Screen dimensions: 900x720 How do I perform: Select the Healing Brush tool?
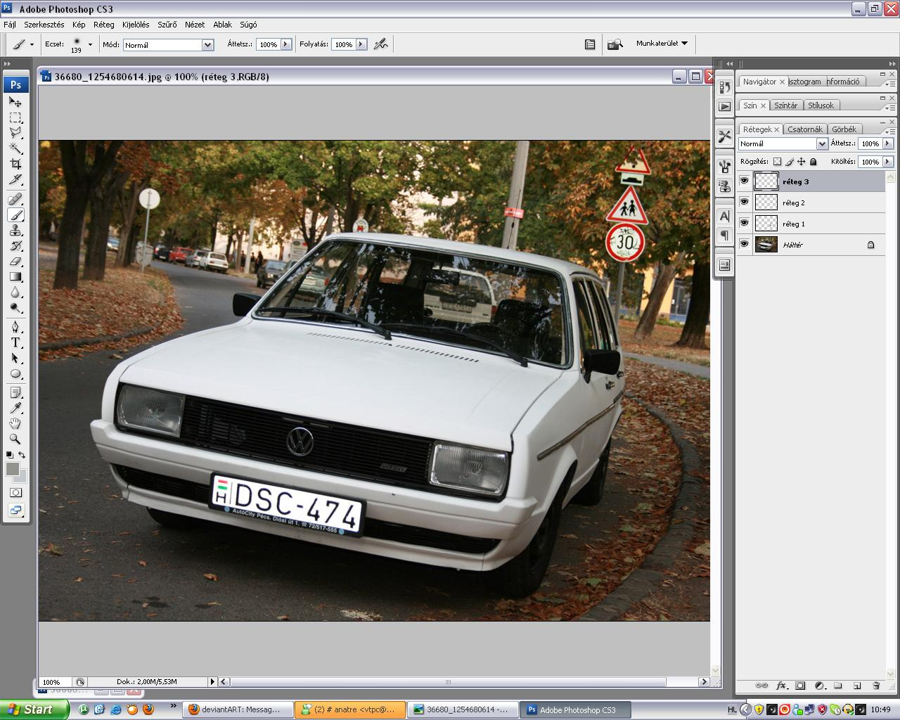click(15, 199)
